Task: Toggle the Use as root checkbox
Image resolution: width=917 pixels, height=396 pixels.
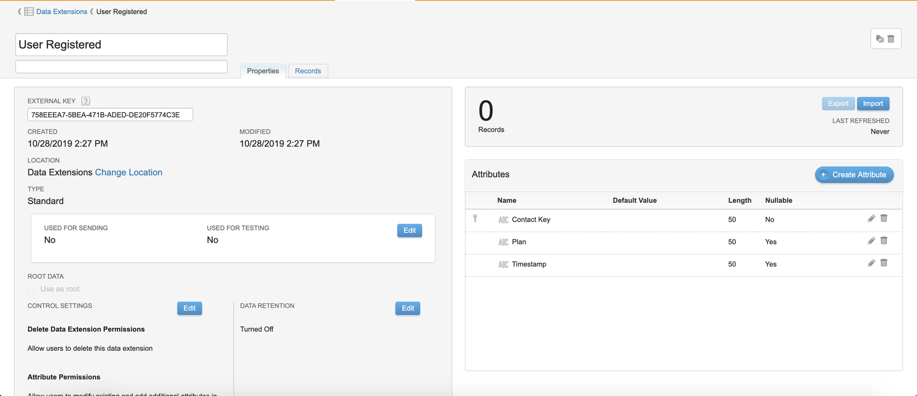Action: [x=32, y=289]
